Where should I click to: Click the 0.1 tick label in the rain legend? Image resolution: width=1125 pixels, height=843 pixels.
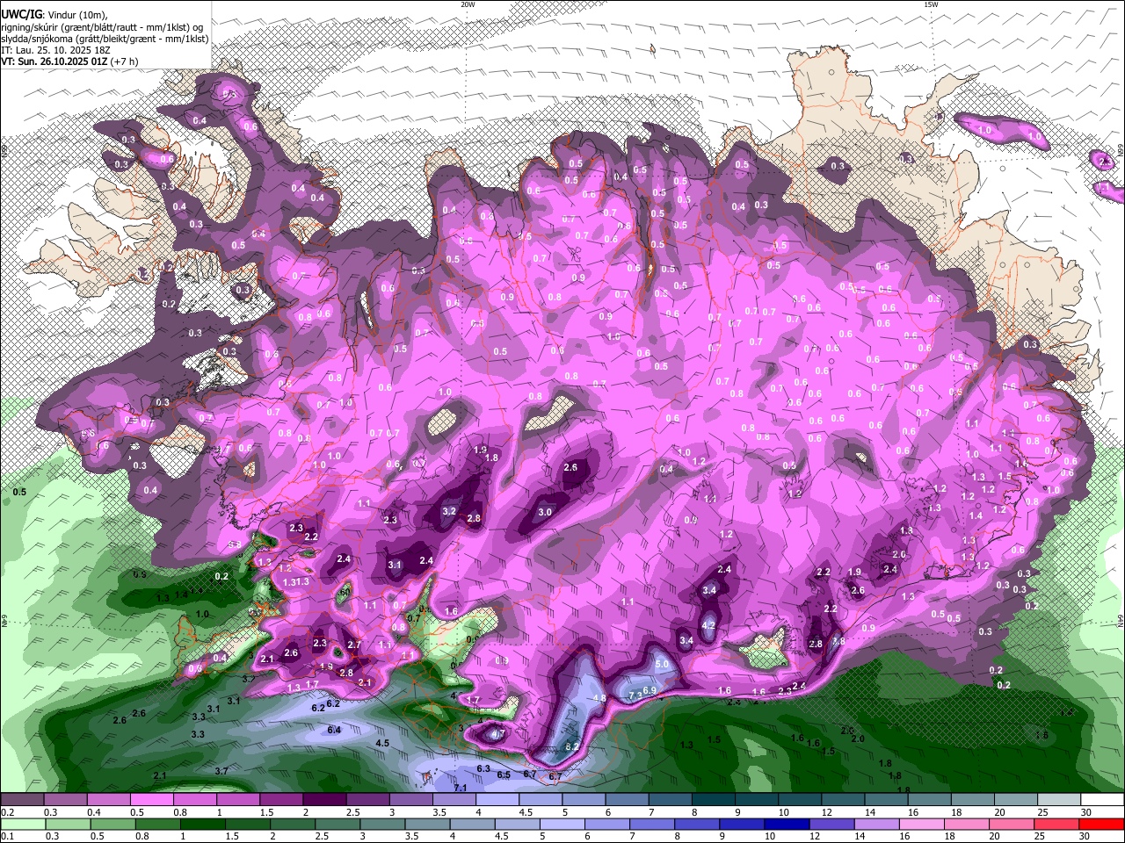[x=7, y=836]
